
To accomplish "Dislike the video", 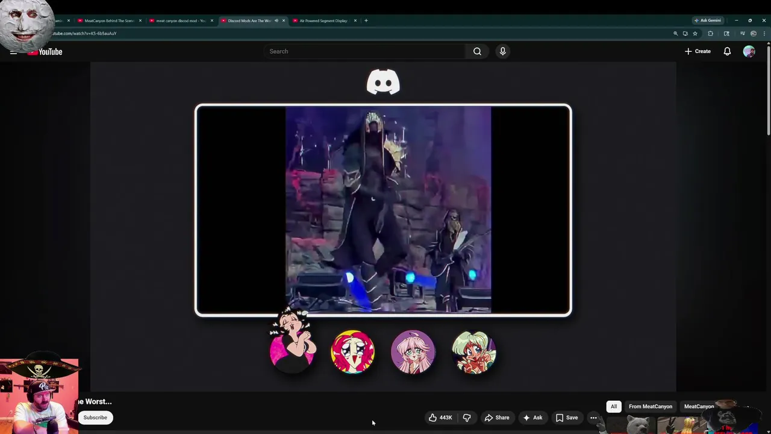I will click(x=467, y=418).
